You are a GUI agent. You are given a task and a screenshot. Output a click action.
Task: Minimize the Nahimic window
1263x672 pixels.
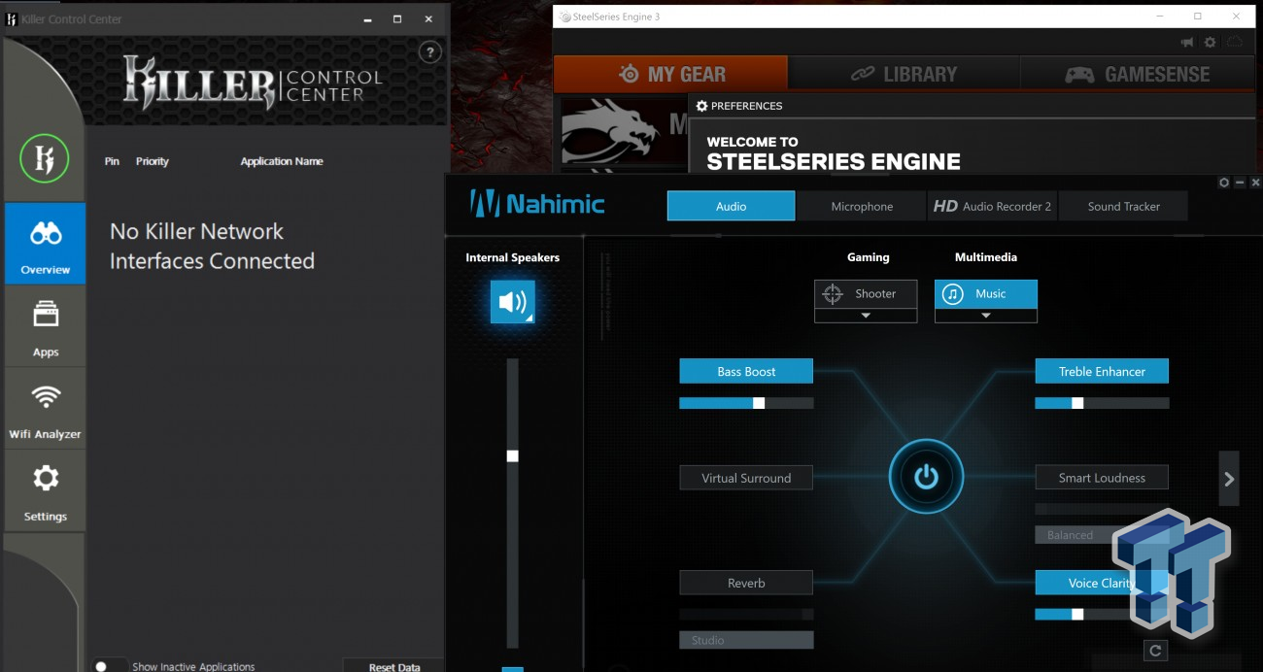coord(1240,183)
